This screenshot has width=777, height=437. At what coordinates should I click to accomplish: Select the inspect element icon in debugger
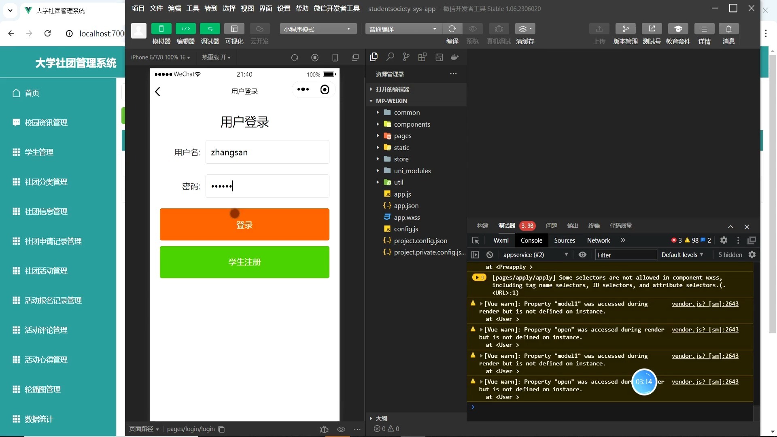point(476,240)
